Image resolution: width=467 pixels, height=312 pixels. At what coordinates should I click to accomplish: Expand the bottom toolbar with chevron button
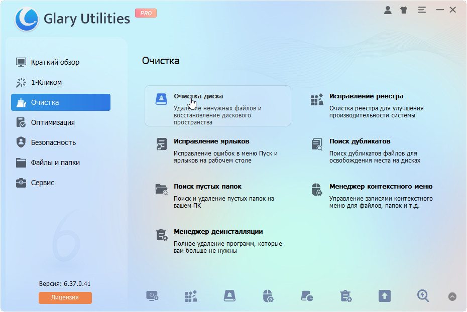pos(452,296)
